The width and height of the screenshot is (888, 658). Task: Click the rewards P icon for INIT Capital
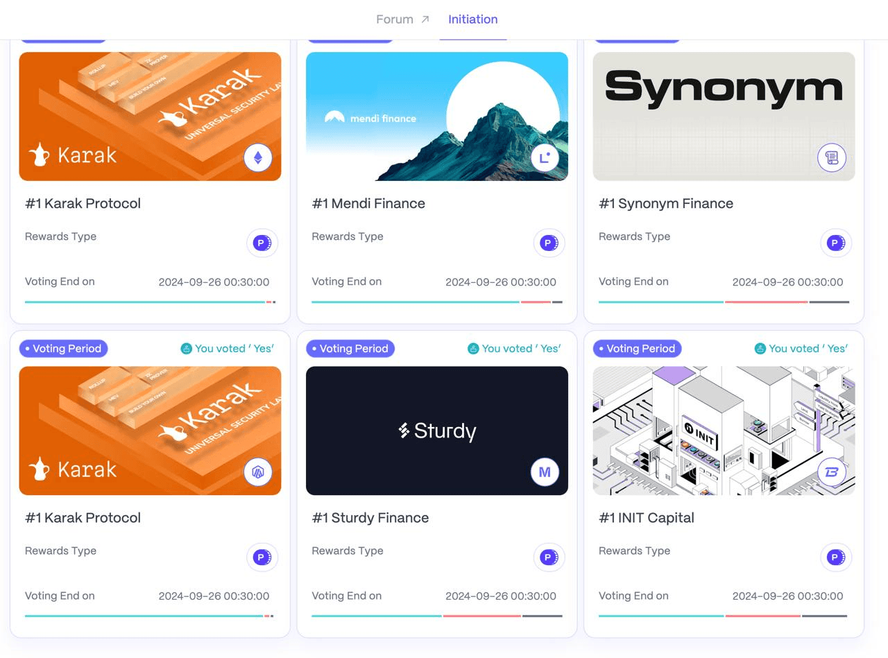click(x=836, y=557)
